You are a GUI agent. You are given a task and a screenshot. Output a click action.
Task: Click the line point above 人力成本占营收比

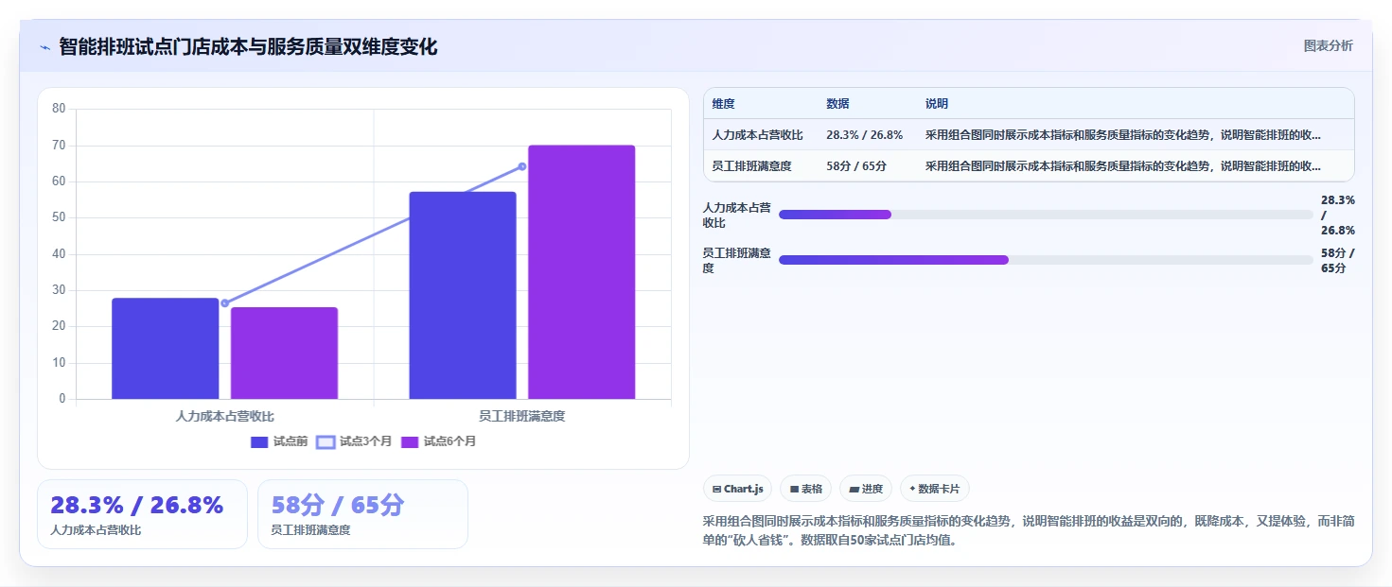click(x=224, y=302)
